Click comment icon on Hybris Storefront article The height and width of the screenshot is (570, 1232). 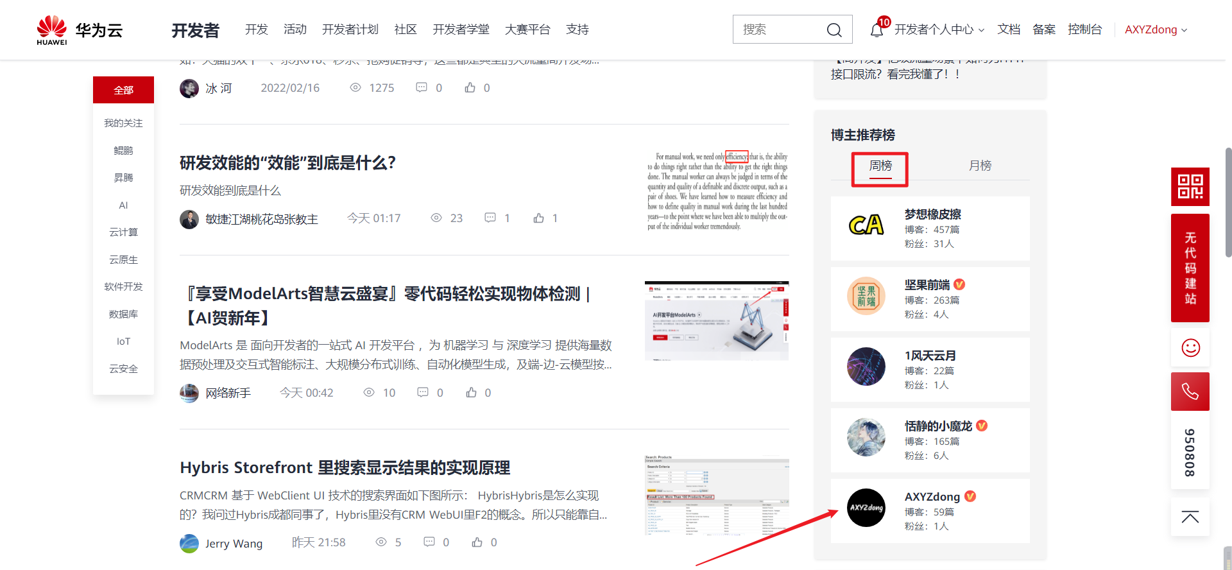[429, 542]
